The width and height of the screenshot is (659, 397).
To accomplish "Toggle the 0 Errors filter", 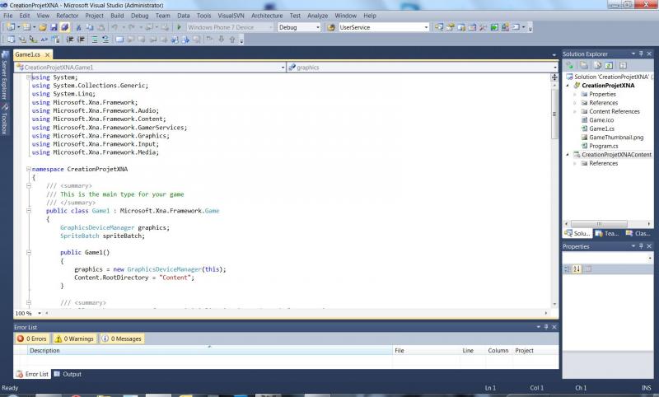I will click(x=31, y=339).
